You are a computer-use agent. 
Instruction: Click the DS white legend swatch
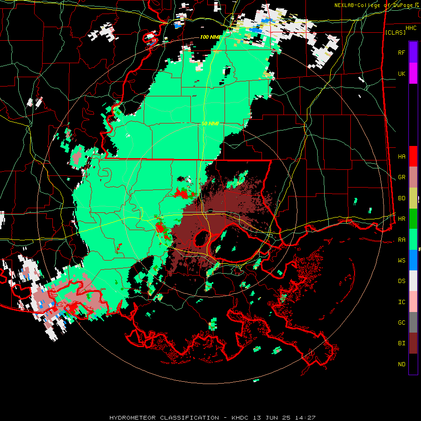point(413,281)
